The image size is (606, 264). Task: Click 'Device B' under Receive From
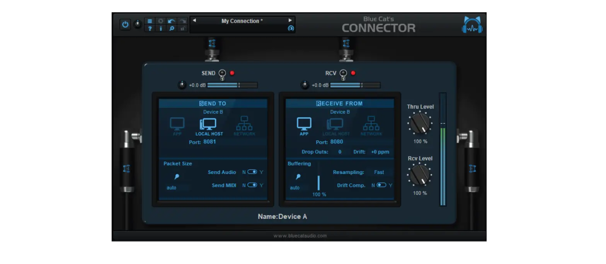(340, 112)
